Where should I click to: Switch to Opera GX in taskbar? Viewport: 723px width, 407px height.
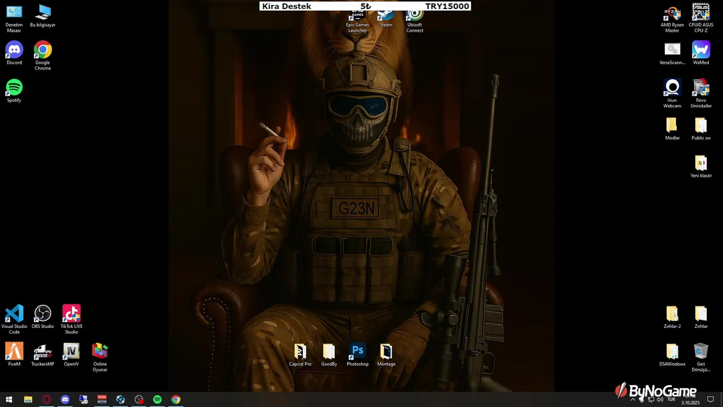46,400
